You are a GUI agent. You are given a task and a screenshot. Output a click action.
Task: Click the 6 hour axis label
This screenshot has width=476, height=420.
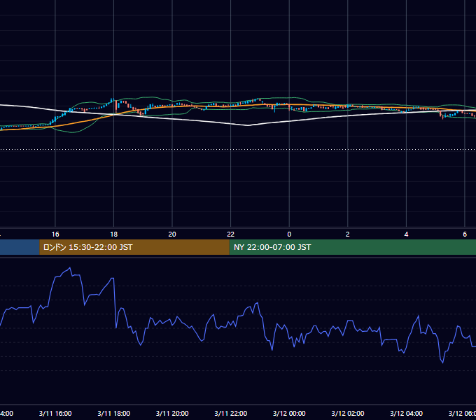[465, 234]
